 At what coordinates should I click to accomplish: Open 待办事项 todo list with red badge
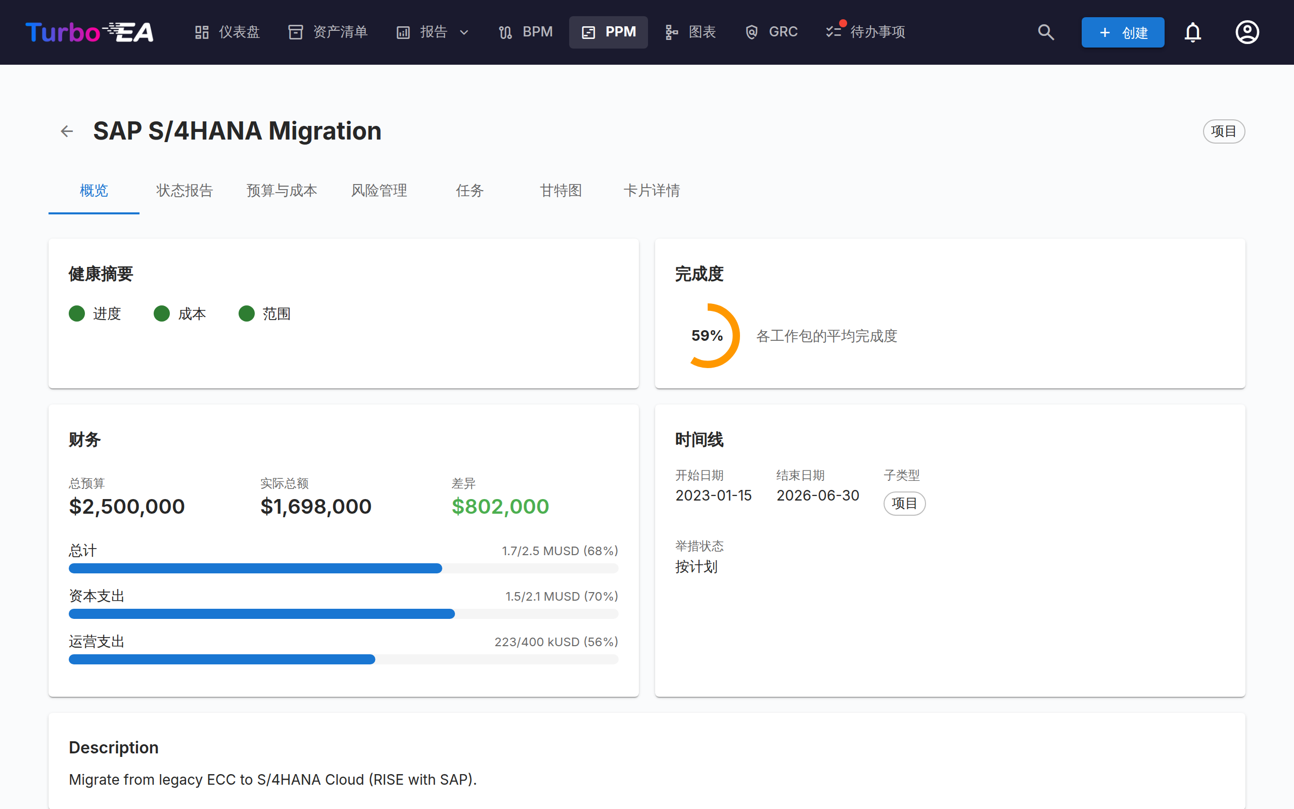click(x=866, y=32)
